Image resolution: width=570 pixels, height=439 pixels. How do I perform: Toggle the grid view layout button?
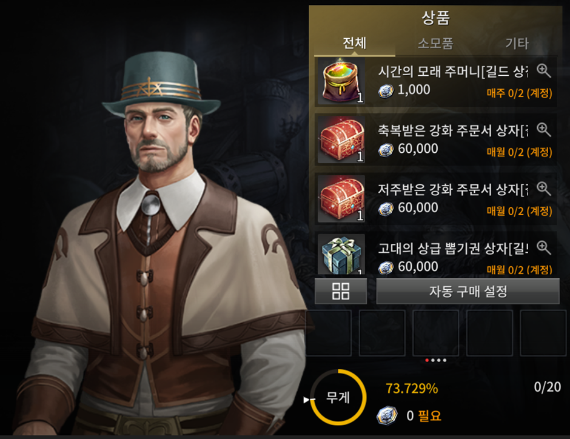tap(341, 291)
